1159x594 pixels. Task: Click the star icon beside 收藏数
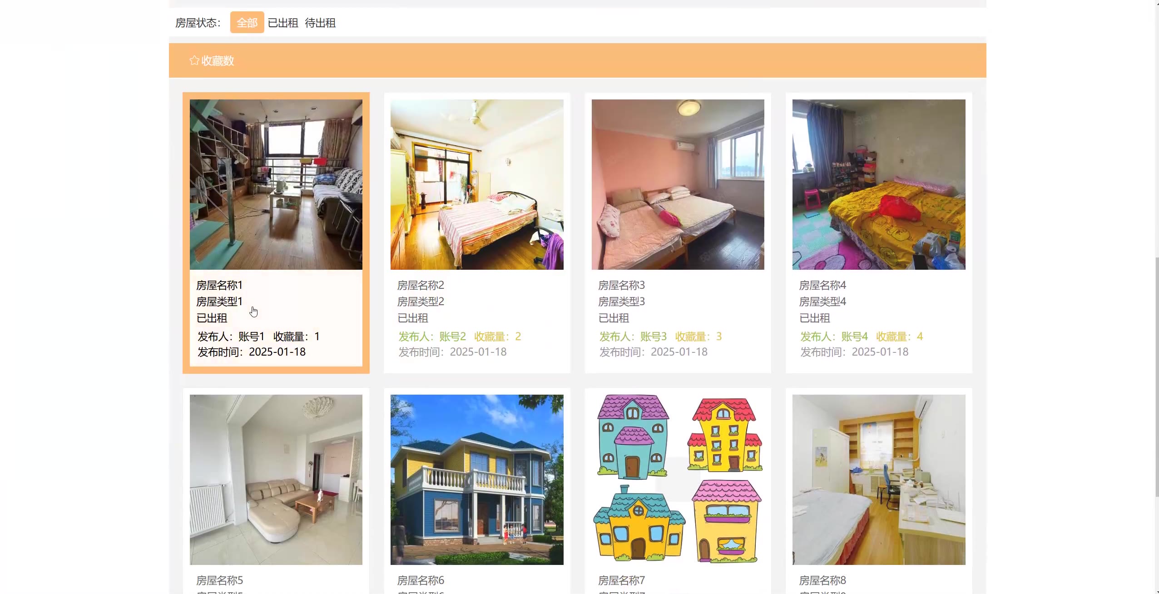click(x=194, y=60)
